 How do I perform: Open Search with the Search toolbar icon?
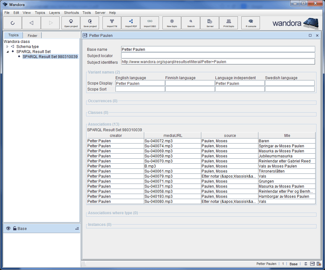pyautogui.click(x=191, y=23)
